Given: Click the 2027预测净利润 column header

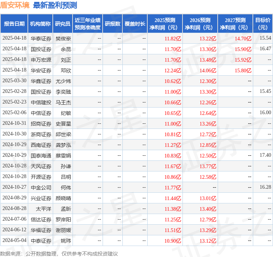Looking at the screenshot, I should [x=235, y=24].
